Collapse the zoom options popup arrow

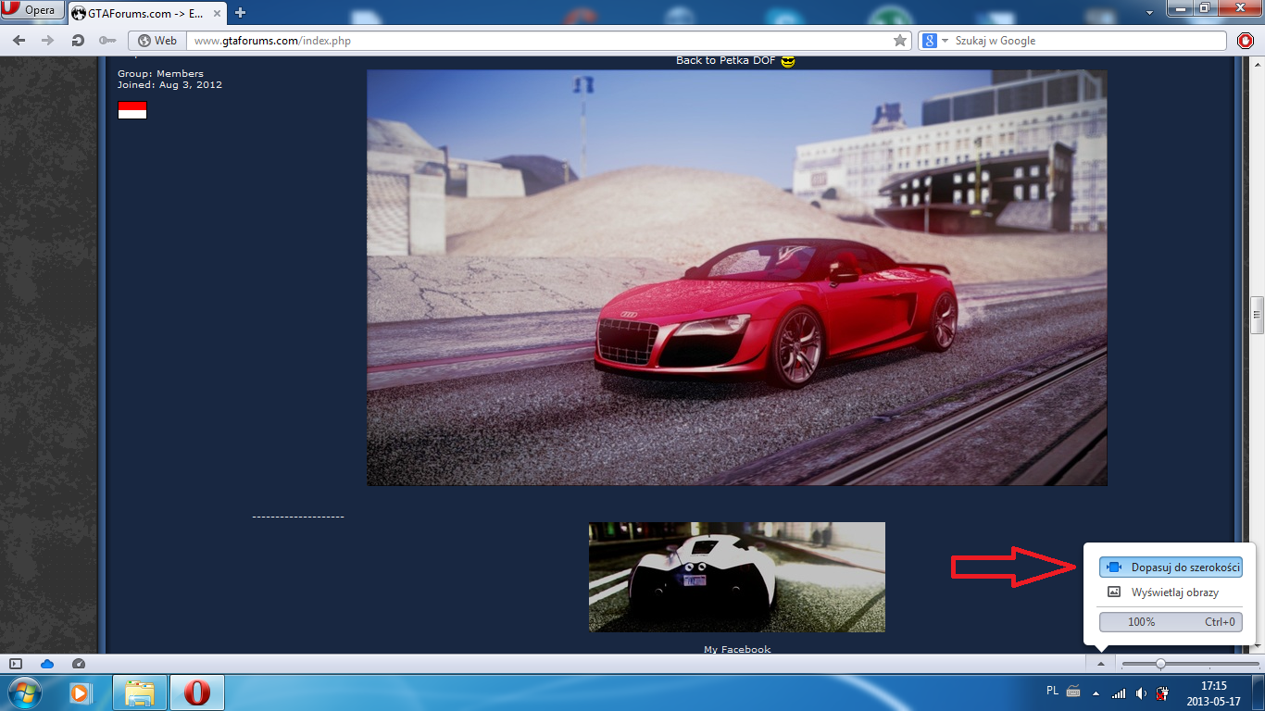(1100, 664)
